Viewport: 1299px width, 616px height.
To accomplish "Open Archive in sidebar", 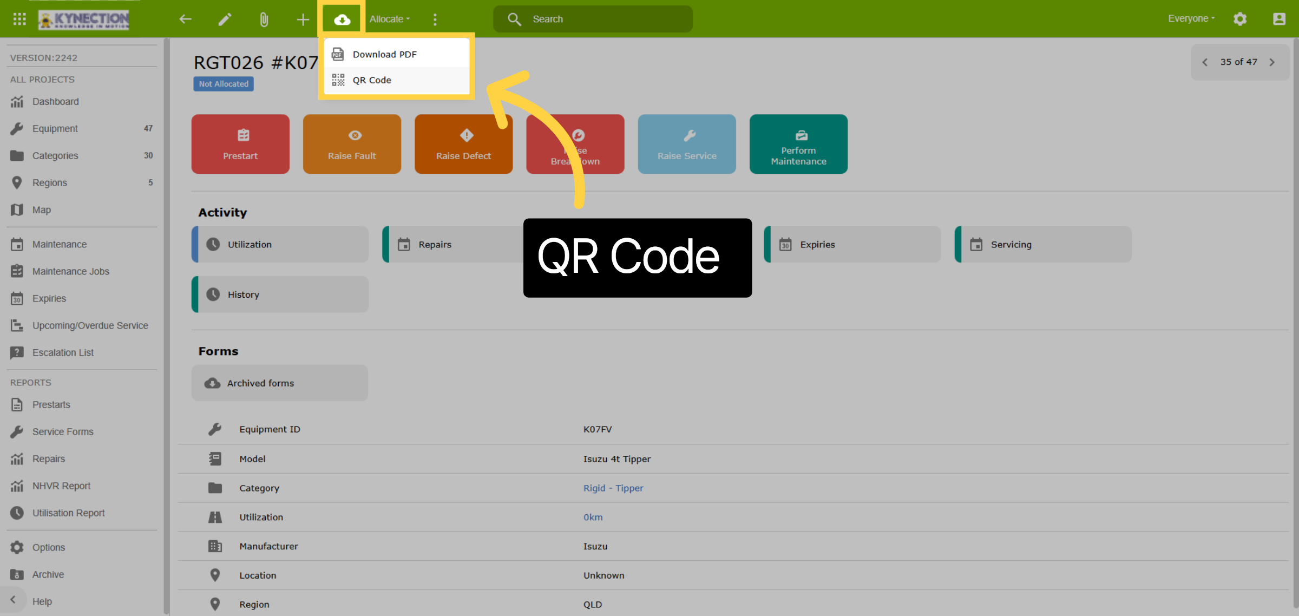I will click(81, 575).
